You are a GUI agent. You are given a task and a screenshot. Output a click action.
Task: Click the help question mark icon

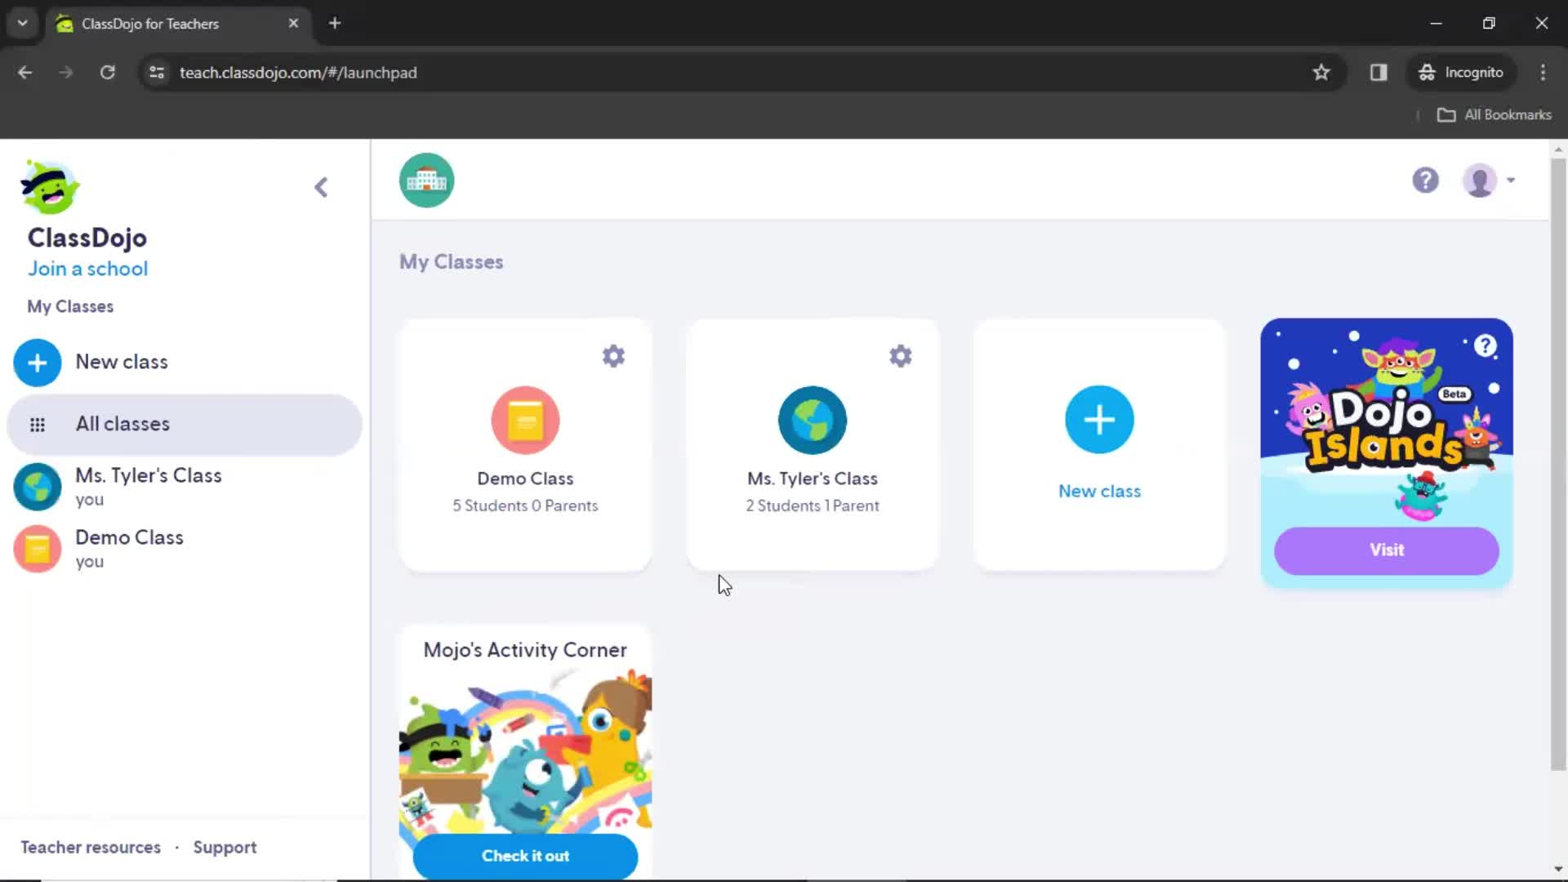coord(1425,180)
